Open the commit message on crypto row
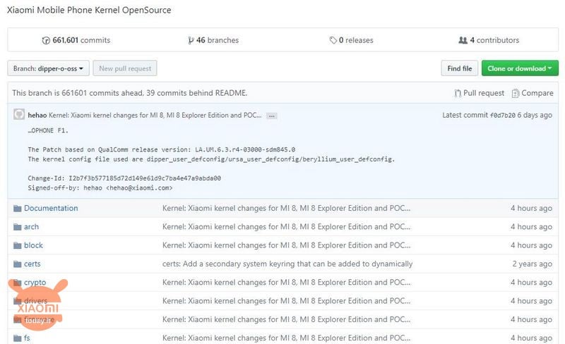Image resolution: width=565 pixels, height=344 pixels. point(286,283)
